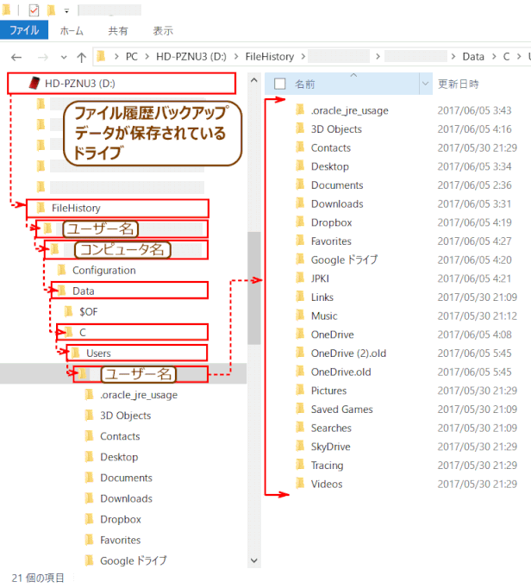Click the .oracle_jre_usage folder icon in list
Screen dimensions: 531x588
(300, 109)
